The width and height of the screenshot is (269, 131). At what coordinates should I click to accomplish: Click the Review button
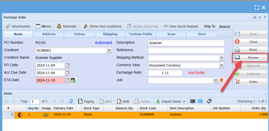250,58
